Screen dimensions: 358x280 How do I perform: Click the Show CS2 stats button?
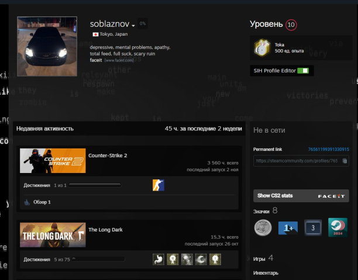click(301, 196)
